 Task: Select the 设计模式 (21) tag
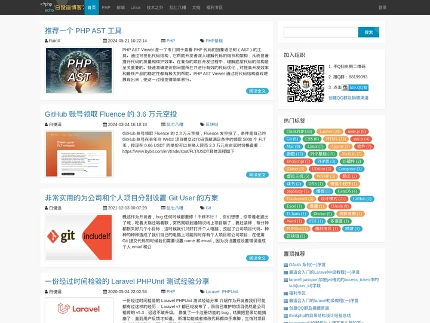click(333, 199)
